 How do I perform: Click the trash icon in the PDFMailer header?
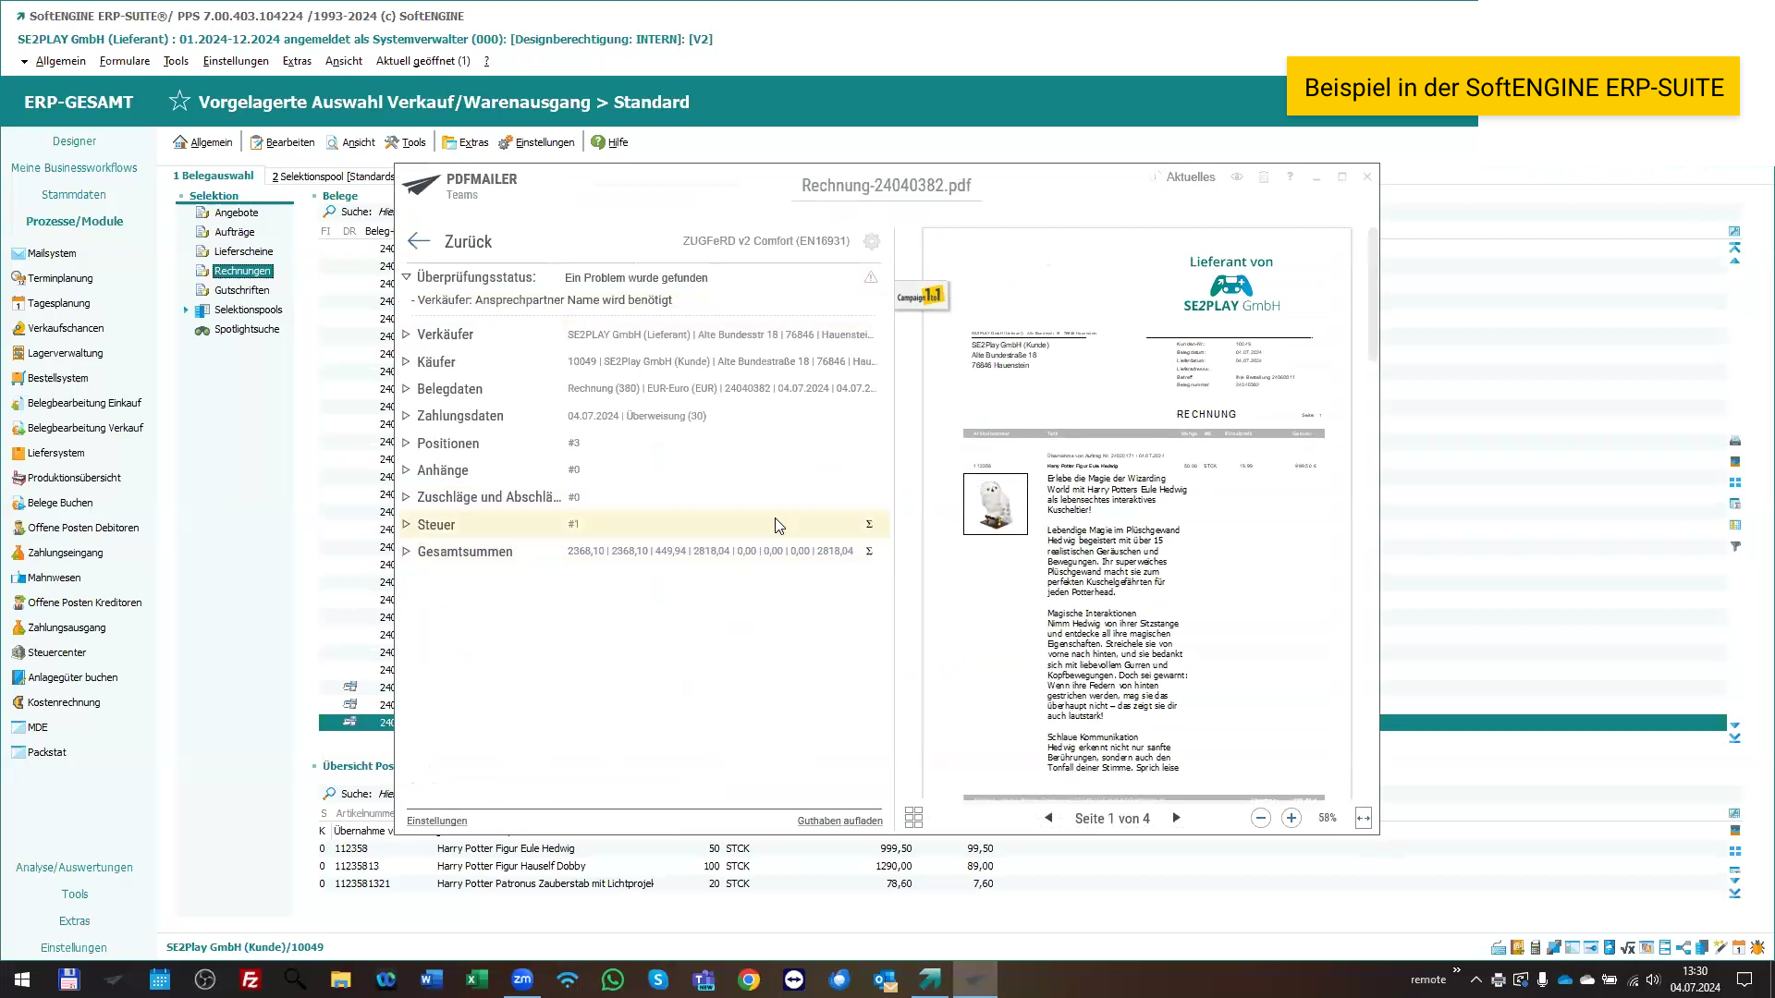point(1264,176)
